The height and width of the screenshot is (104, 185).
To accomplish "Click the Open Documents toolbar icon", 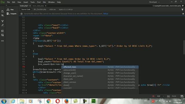I will coord(2,11).
